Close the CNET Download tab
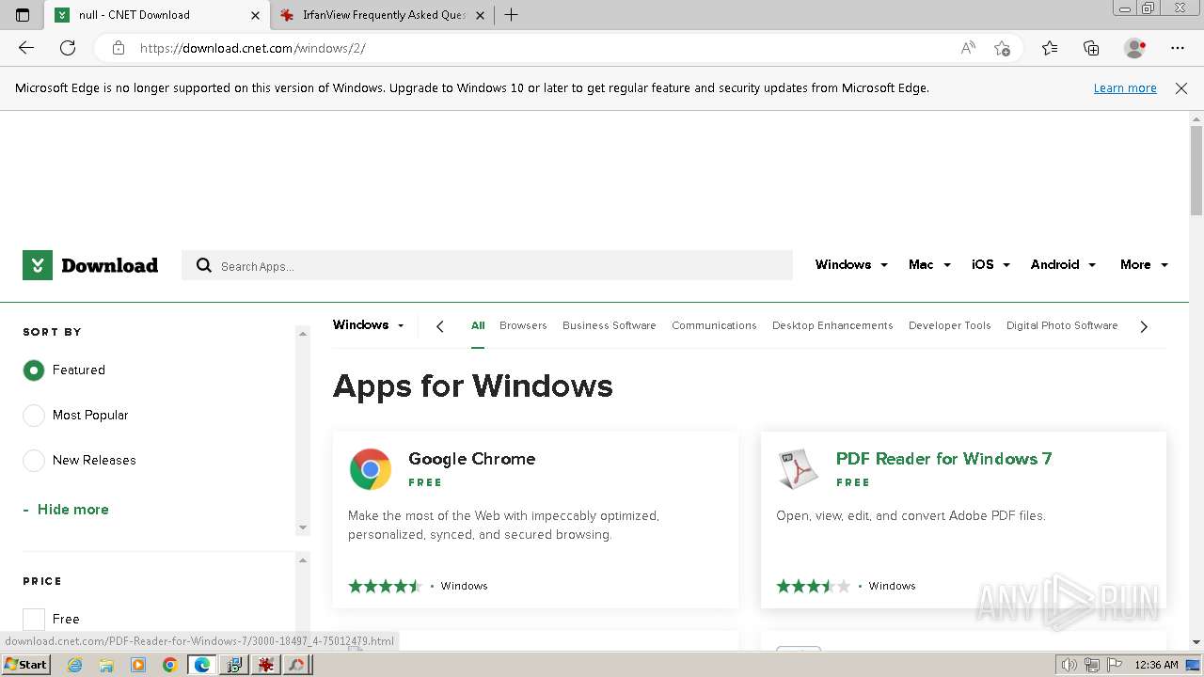 point(255,15)
